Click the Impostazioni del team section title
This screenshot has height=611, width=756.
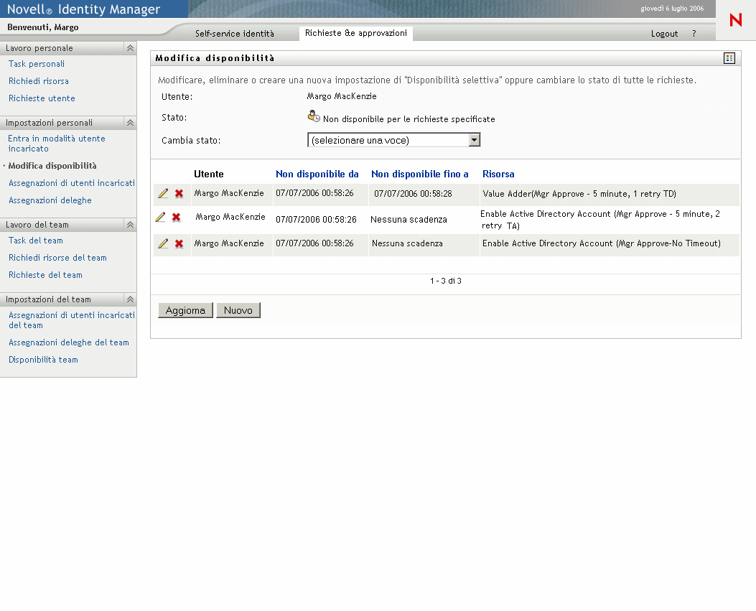click(x=48, y=299)
